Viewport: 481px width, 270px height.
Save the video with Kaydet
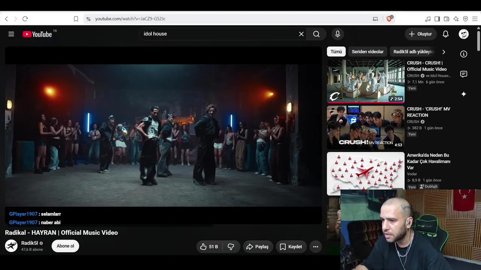click(x=291, y=247)
